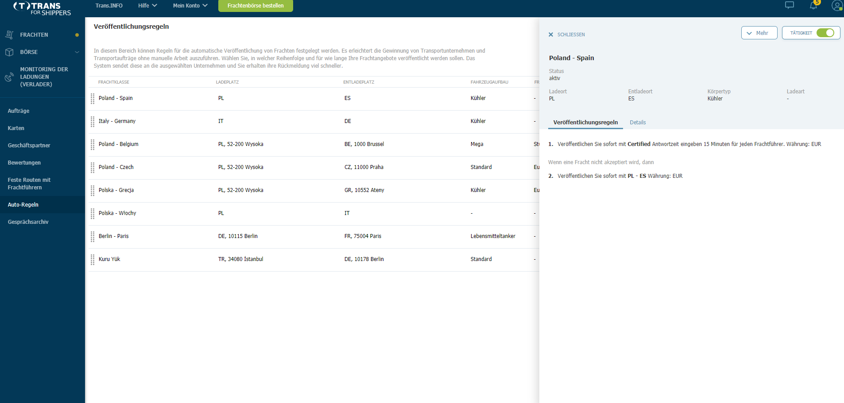844x403 pixels.
Task: Select the Berlin - Paris rule row
Action: [x=314, y=237]
